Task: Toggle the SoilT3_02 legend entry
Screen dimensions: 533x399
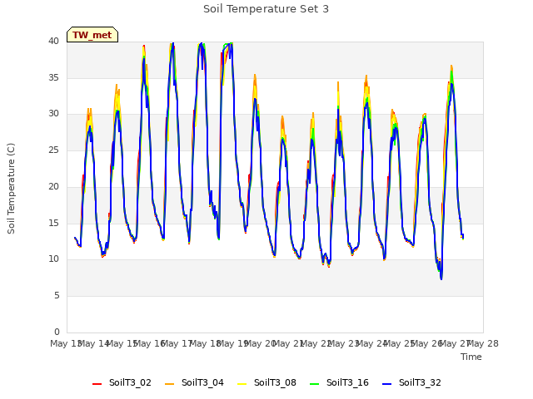Action: pos(122,382)
